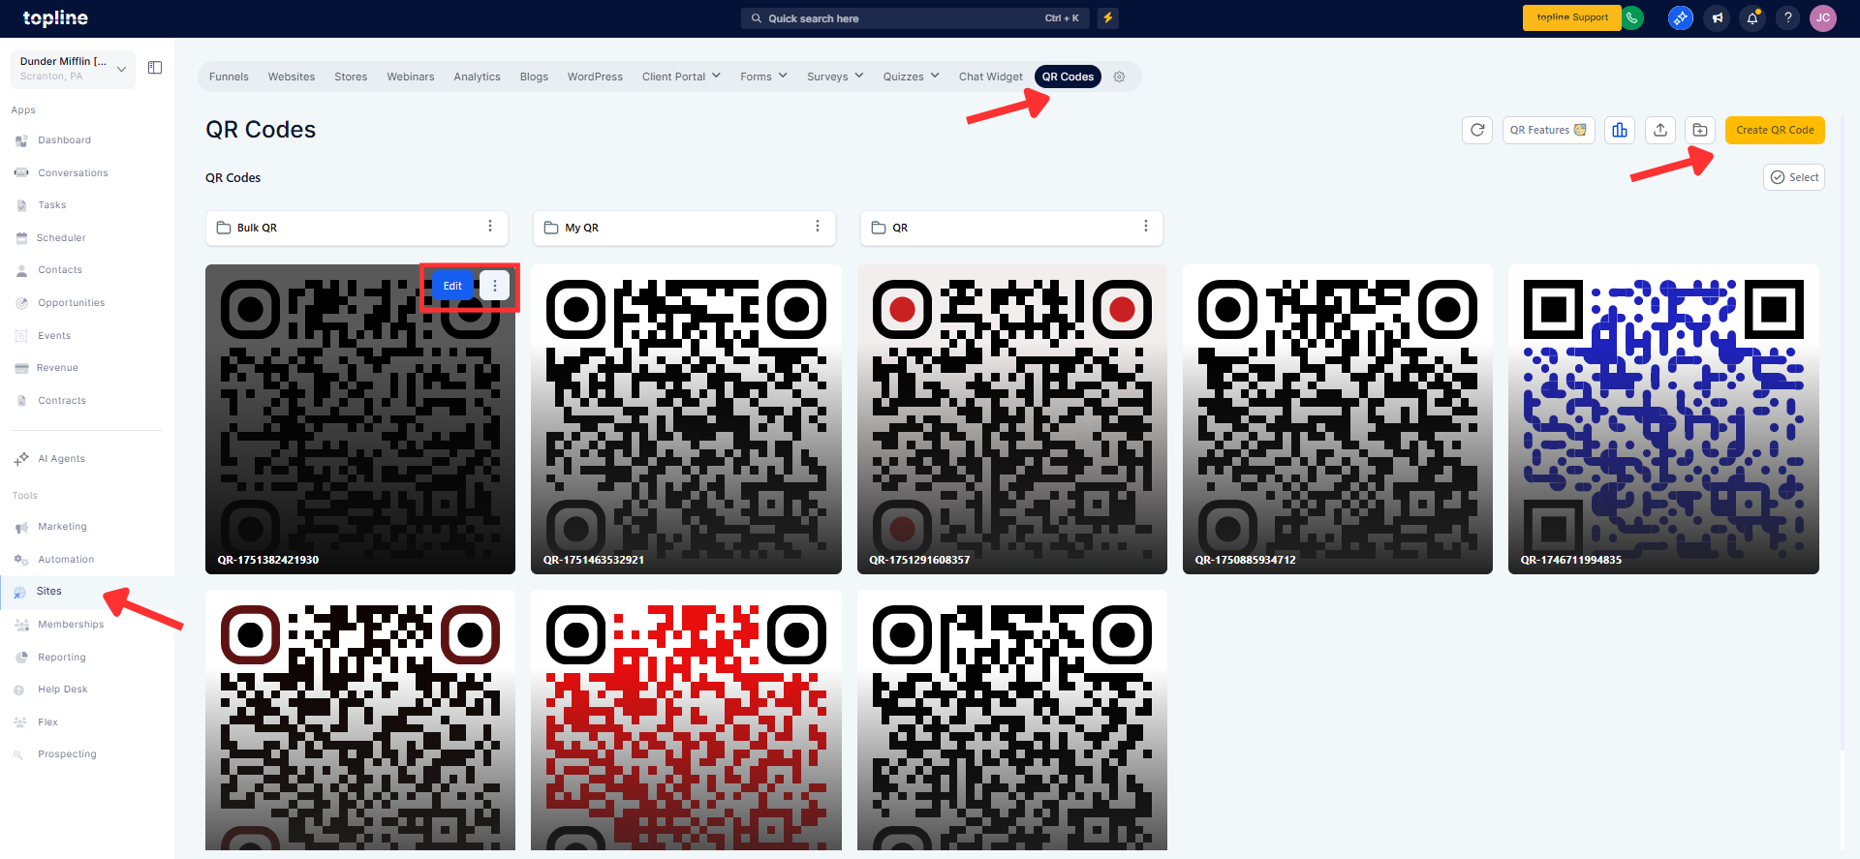1860x859 pixels.
Task: Click the create new folder icon
Action: pyautogui.click(x=1700, y=130)
